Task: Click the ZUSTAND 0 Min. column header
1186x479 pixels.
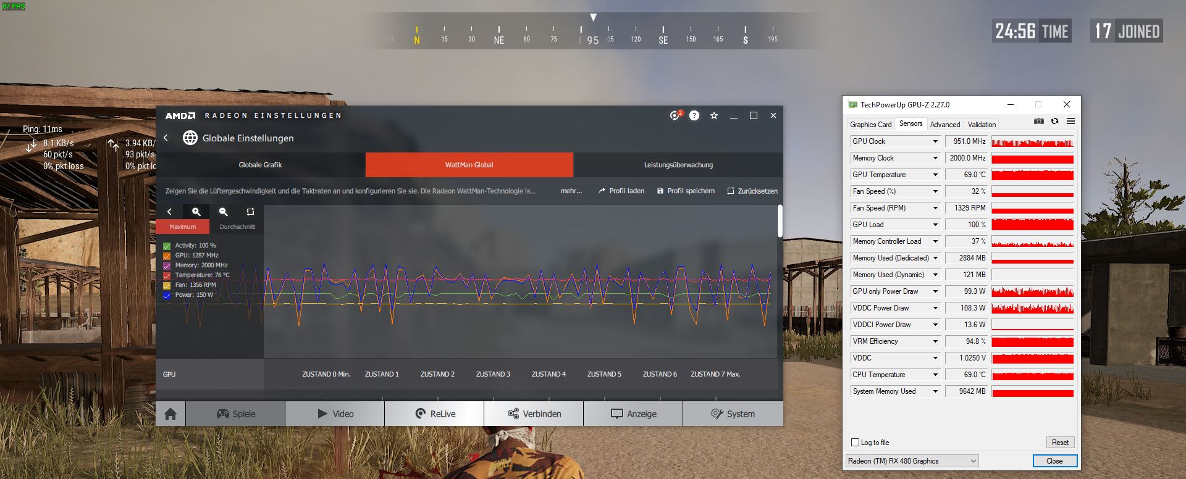Action: pos(326,374)
